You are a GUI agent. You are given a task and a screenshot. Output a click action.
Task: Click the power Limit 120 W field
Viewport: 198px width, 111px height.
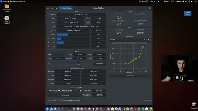[x=79, y=54]
